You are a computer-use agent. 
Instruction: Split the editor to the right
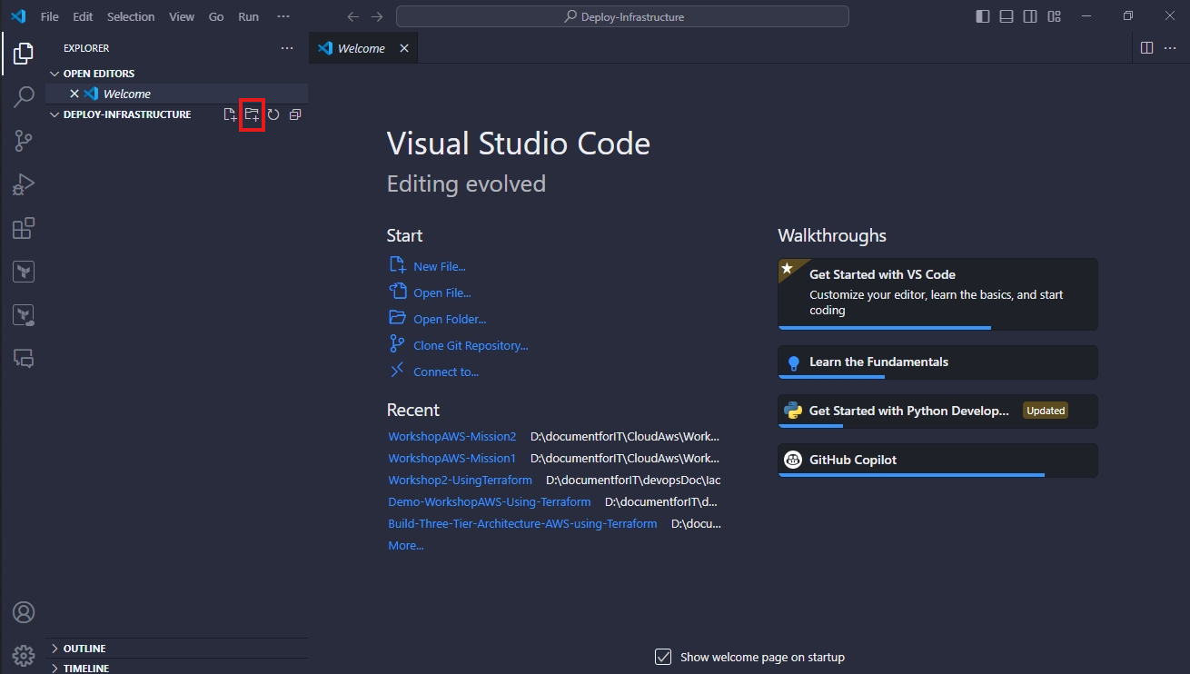click(1146, 48)
